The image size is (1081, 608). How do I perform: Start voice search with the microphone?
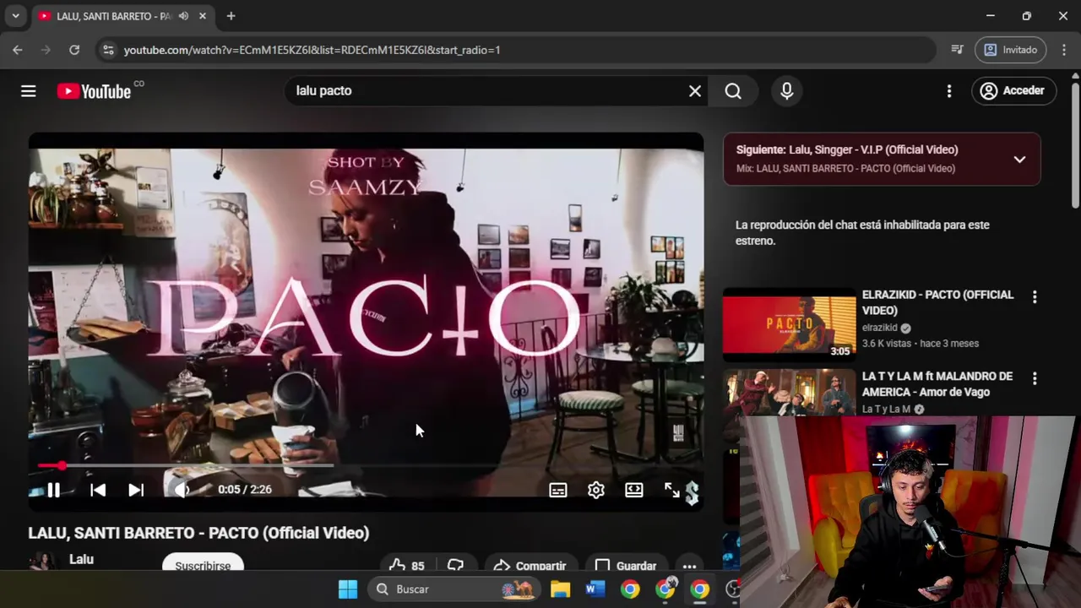(787, 91)
